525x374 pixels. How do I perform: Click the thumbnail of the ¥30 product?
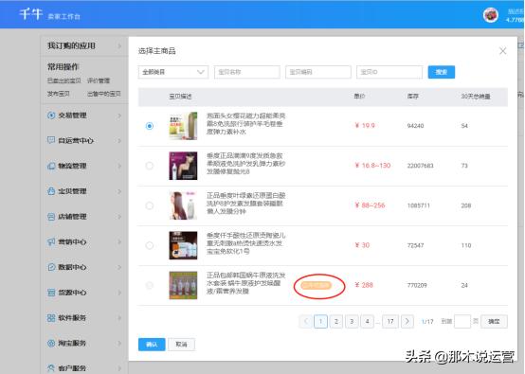pyautogui.click(x=183, y=245)
